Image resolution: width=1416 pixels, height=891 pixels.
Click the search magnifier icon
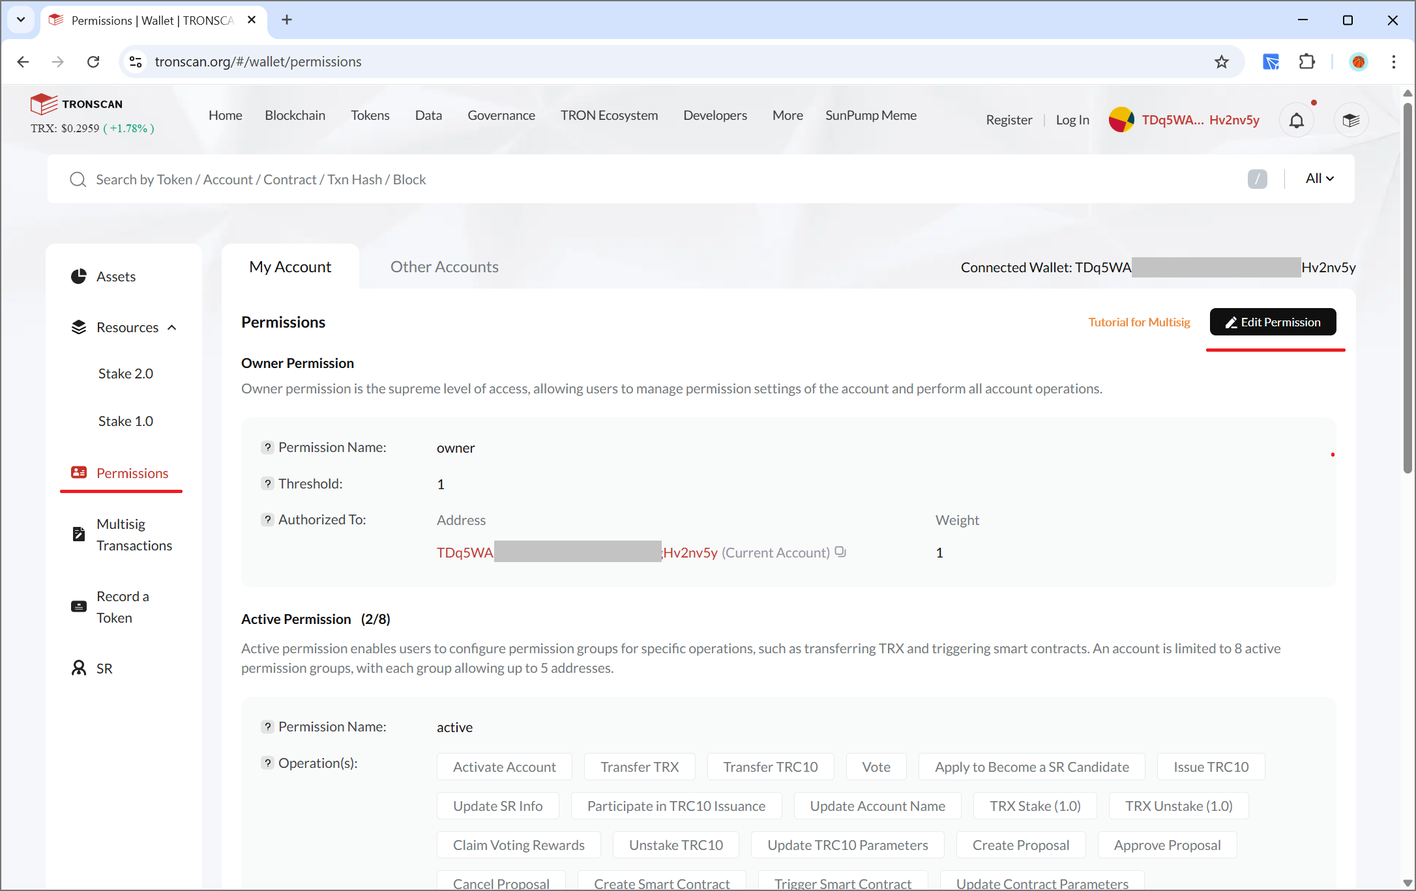point(78,180)
